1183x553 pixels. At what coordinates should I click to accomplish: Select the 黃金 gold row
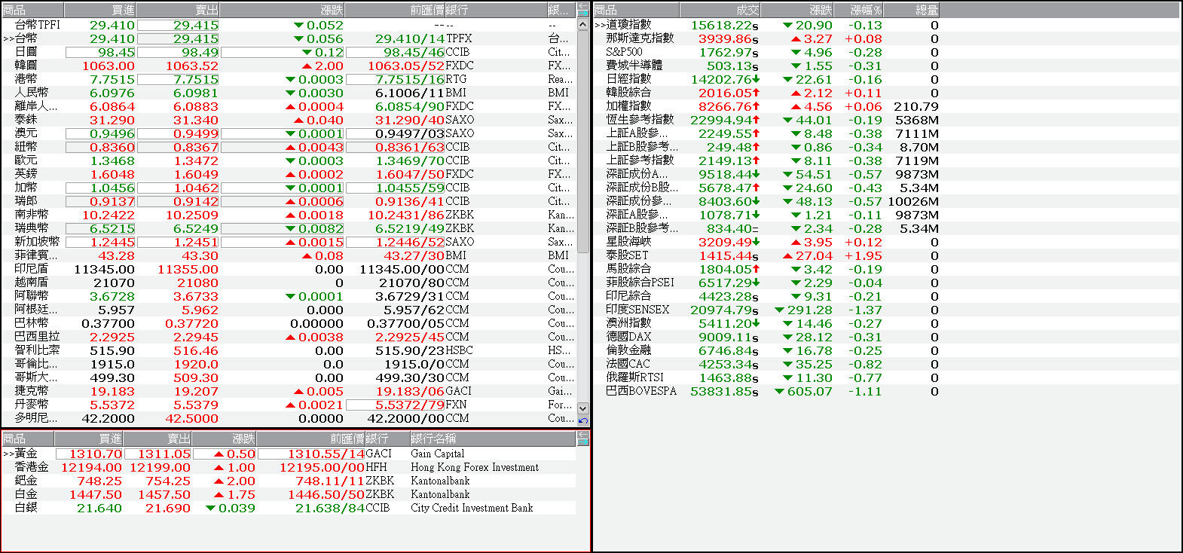coord(289,454)
